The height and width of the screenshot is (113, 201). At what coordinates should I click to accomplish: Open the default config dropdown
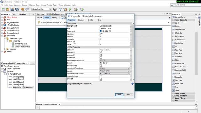(41, 9)
